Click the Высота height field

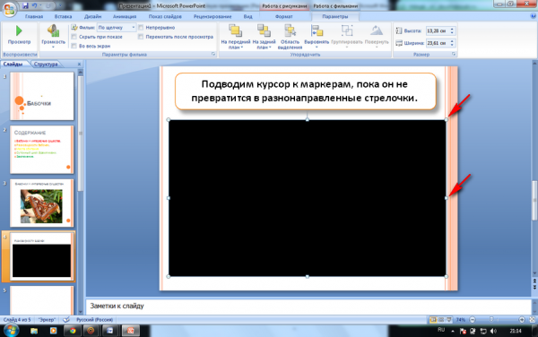438,30
